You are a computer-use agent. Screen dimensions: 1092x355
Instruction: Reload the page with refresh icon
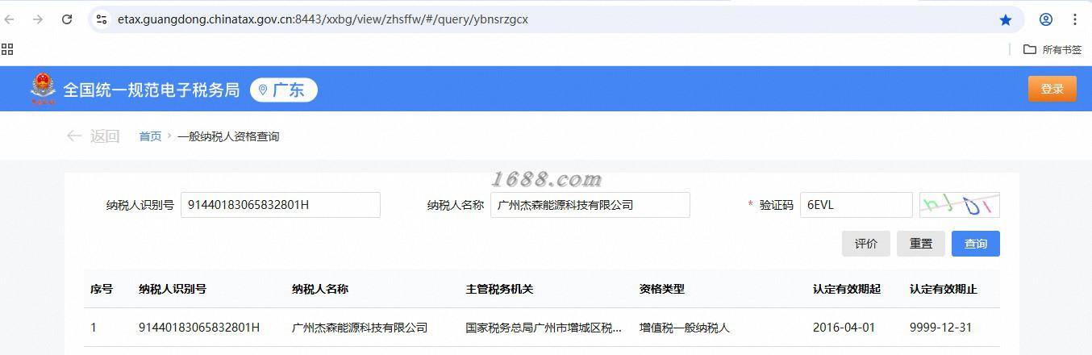[67, 19]
